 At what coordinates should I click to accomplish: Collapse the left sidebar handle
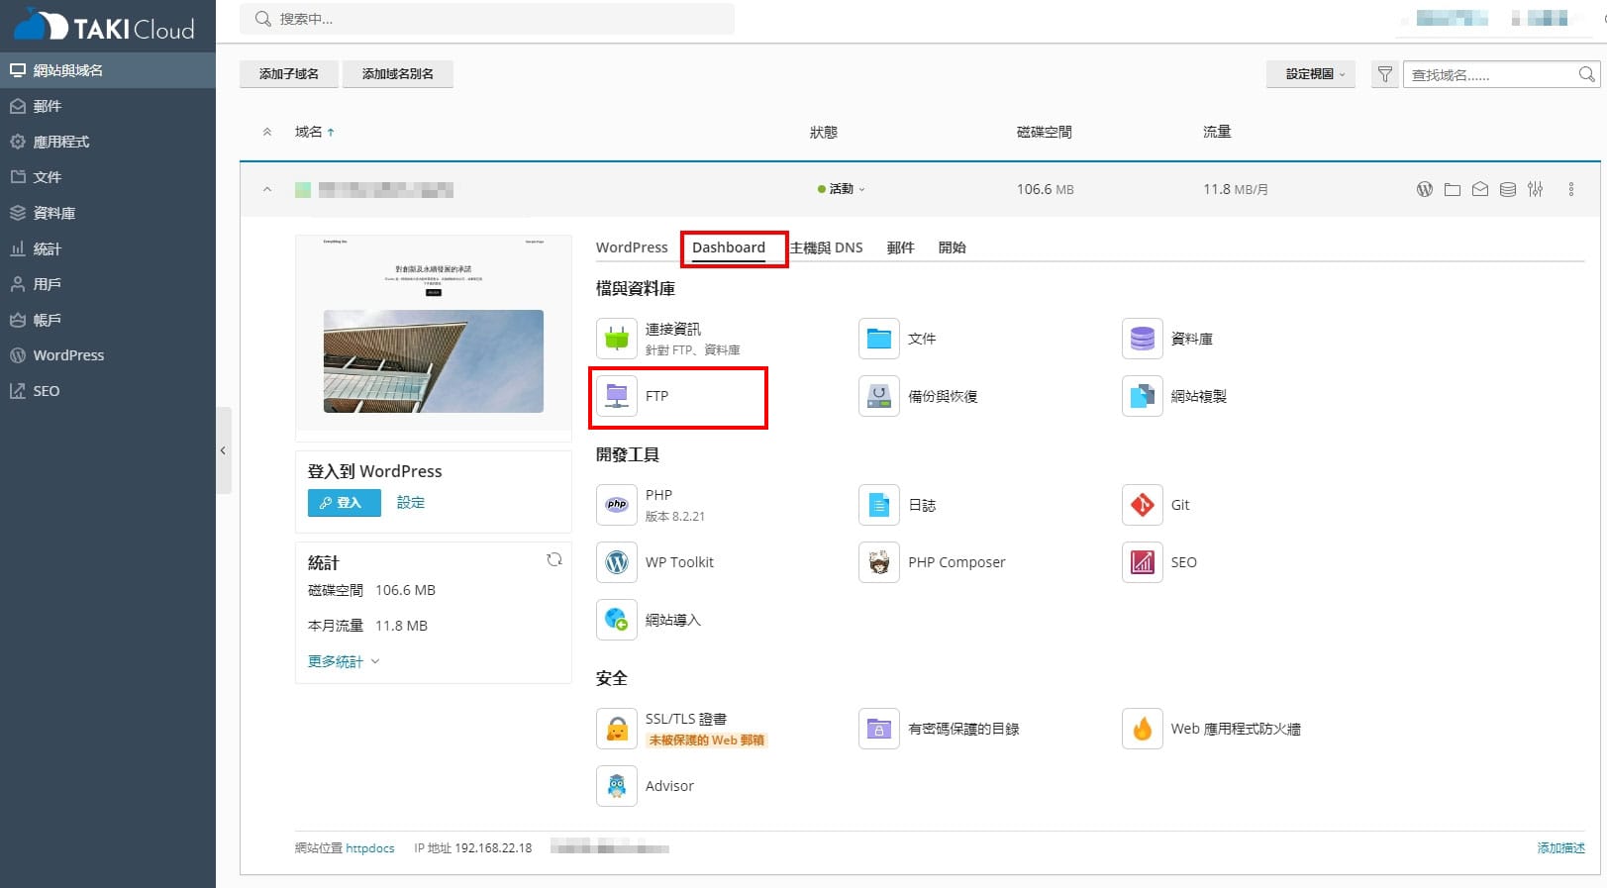coord(224,450)
